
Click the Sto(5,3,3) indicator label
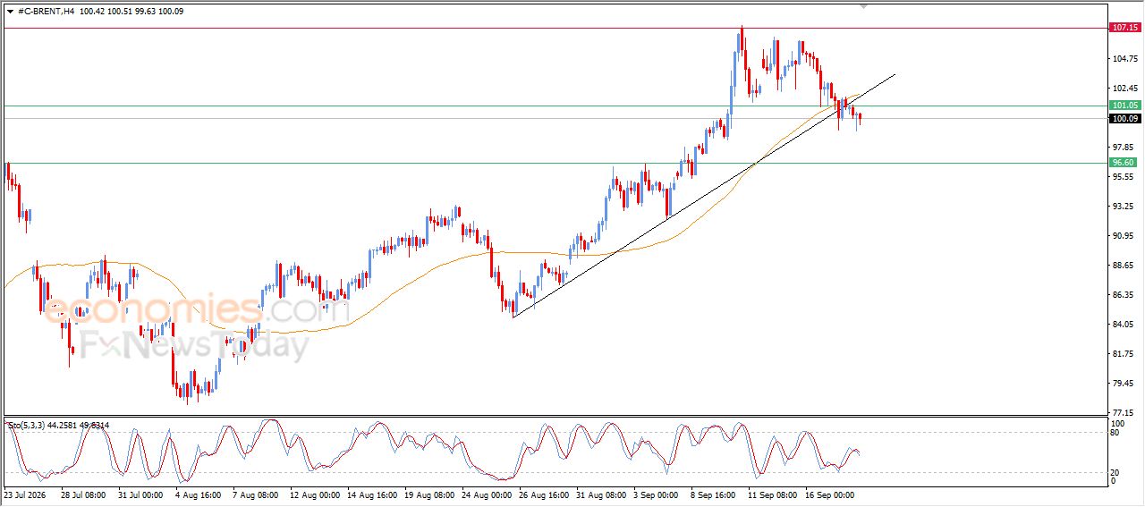coord(58,425)
